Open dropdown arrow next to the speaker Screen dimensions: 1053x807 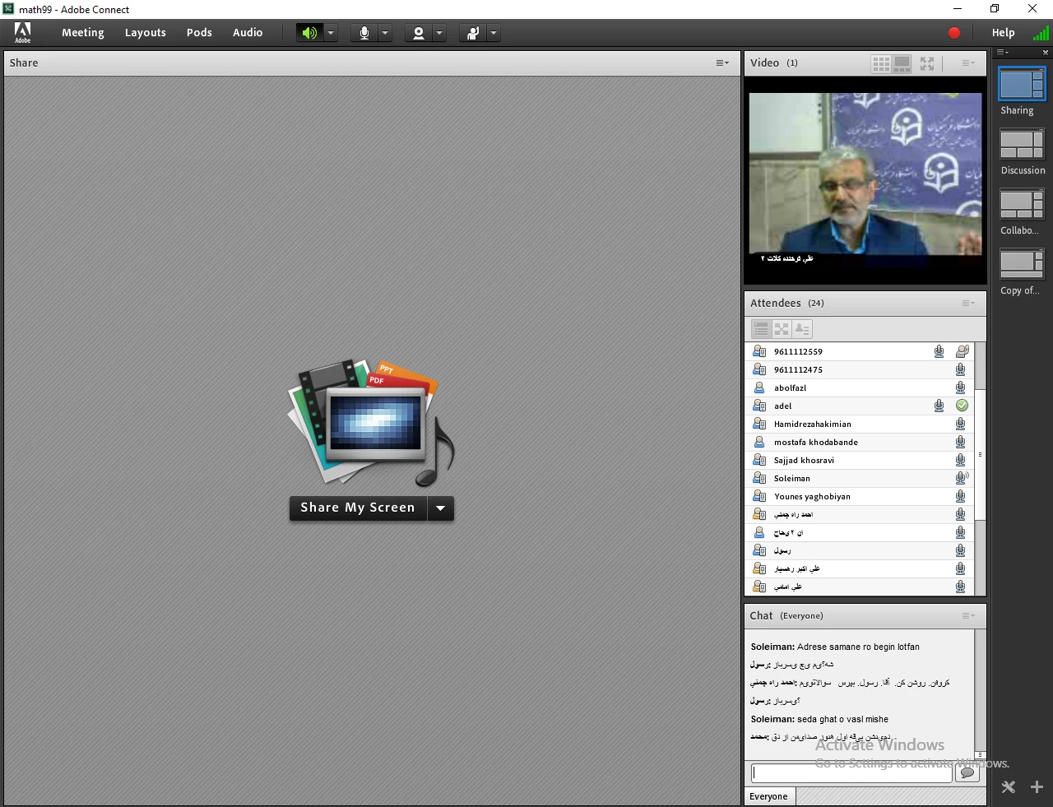point(331,33)
